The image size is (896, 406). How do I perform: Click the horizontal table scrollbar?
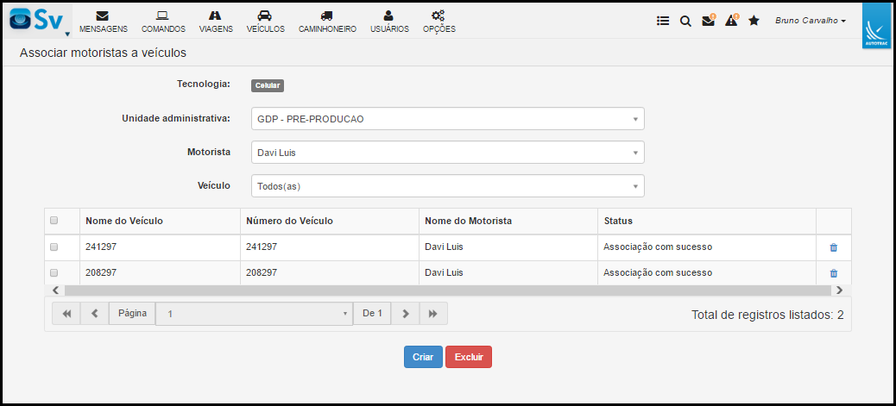point(447,290)
